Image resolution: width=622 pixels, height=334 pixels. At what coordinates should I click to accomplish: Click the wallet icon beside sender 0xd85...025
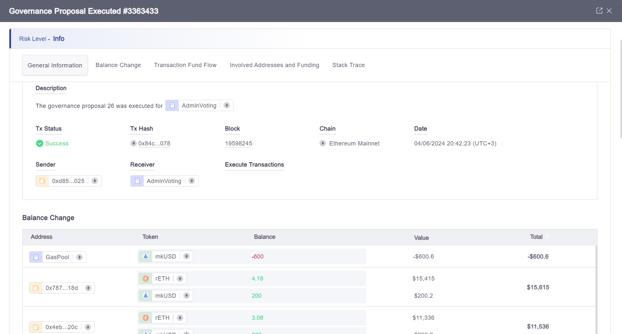pyautogui.click(x=42, y=181)
